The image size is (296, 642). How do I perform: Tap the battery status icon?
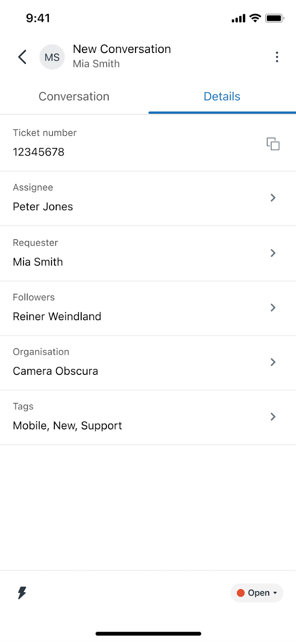coord(274,18)
